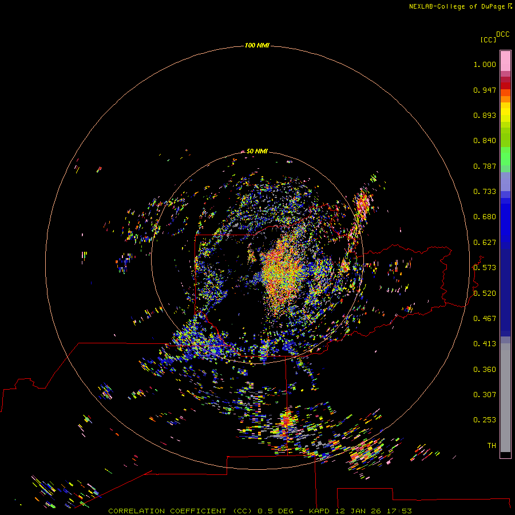Click the 0.467 legend value
Screen dimensions: 515x515
point(485,319)
